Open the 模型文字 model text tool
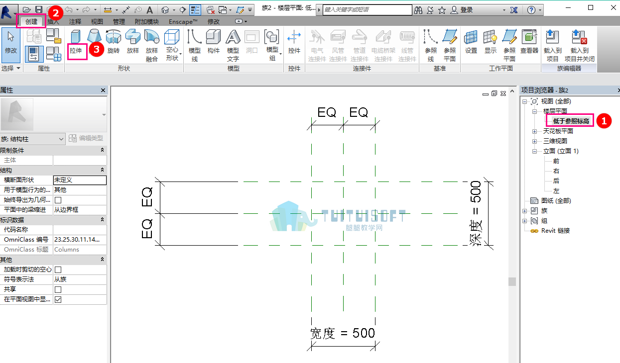This screenshot has height=363, width=620. 233,46
